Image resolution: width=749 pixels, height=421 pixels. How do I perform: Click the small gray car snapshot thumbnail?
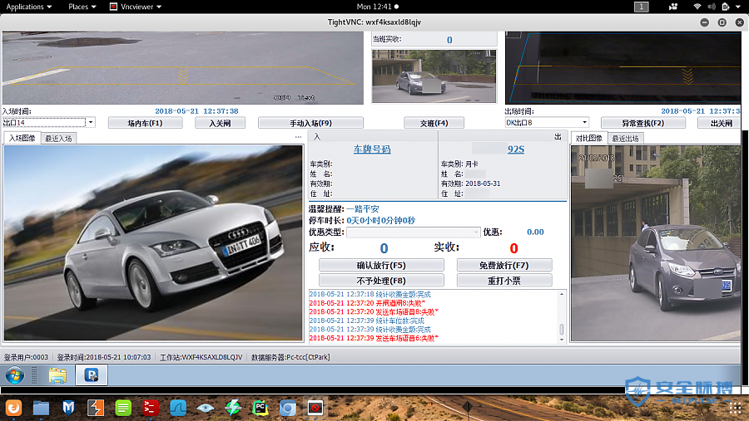coord(434,76)
